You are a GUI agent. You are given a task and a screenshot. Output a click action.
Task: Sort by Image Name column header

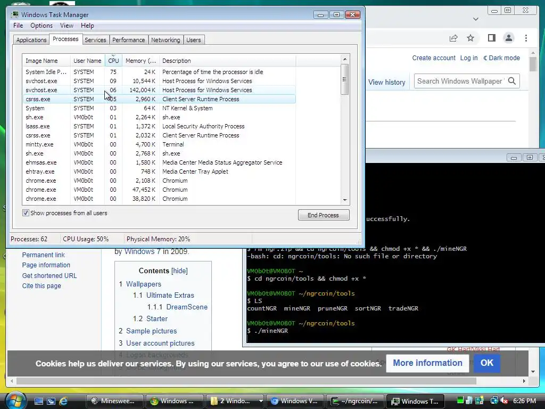pyautogui.click(x=46, y=61)
